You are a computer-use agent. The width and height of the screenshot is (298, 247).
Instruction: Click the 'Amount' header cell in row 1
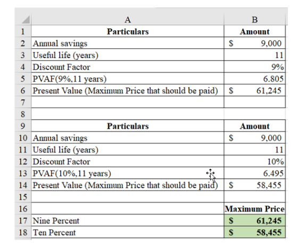click(x=255, y=31)
